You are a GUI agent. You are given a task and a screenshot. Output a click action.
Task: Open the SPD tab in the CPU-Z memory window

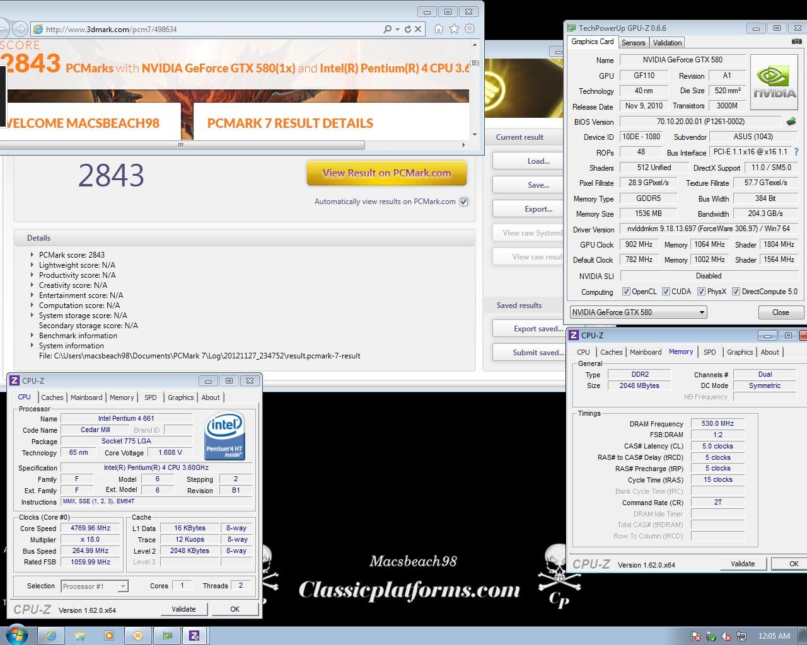point(709,352)
